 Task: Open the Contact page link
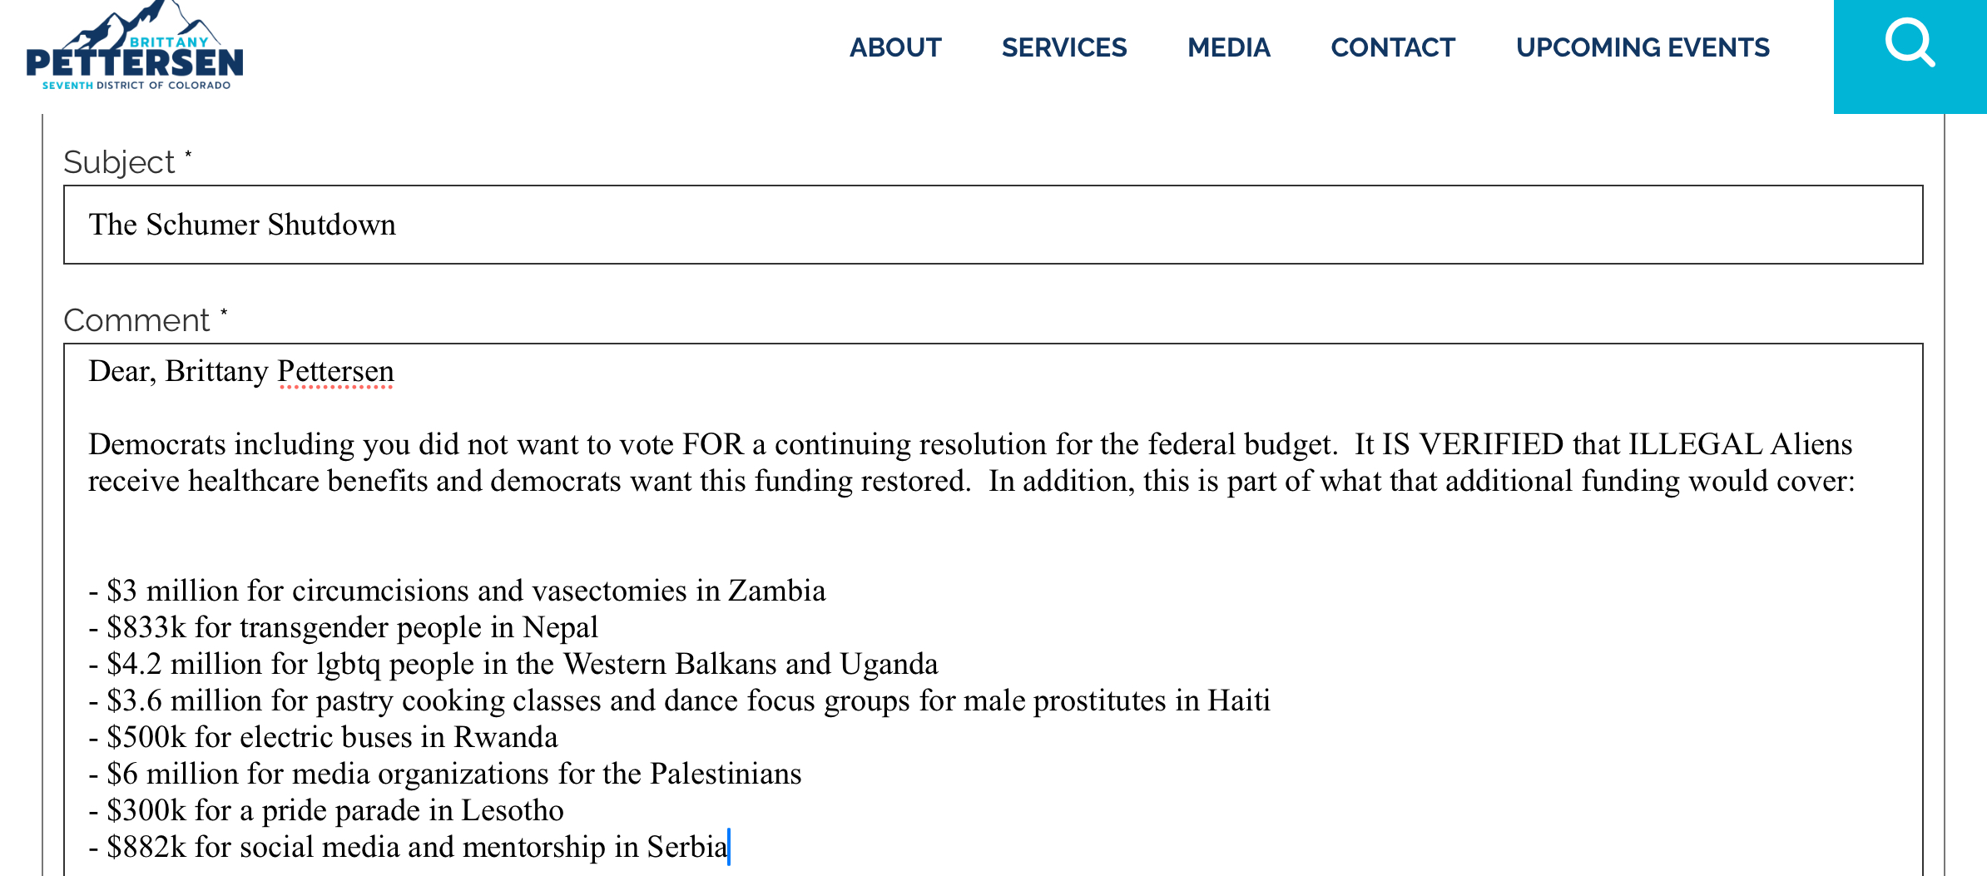click(x=1392, y=48)
